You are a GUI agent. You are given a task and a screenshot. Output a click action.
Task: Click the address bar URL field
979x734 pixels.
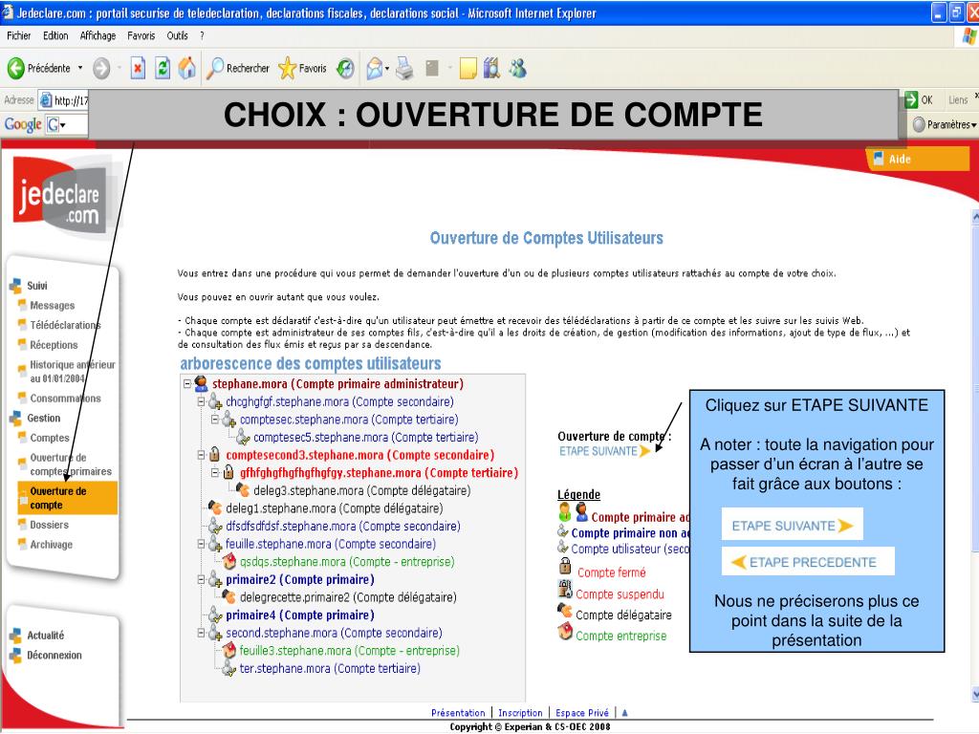point(64,99)
